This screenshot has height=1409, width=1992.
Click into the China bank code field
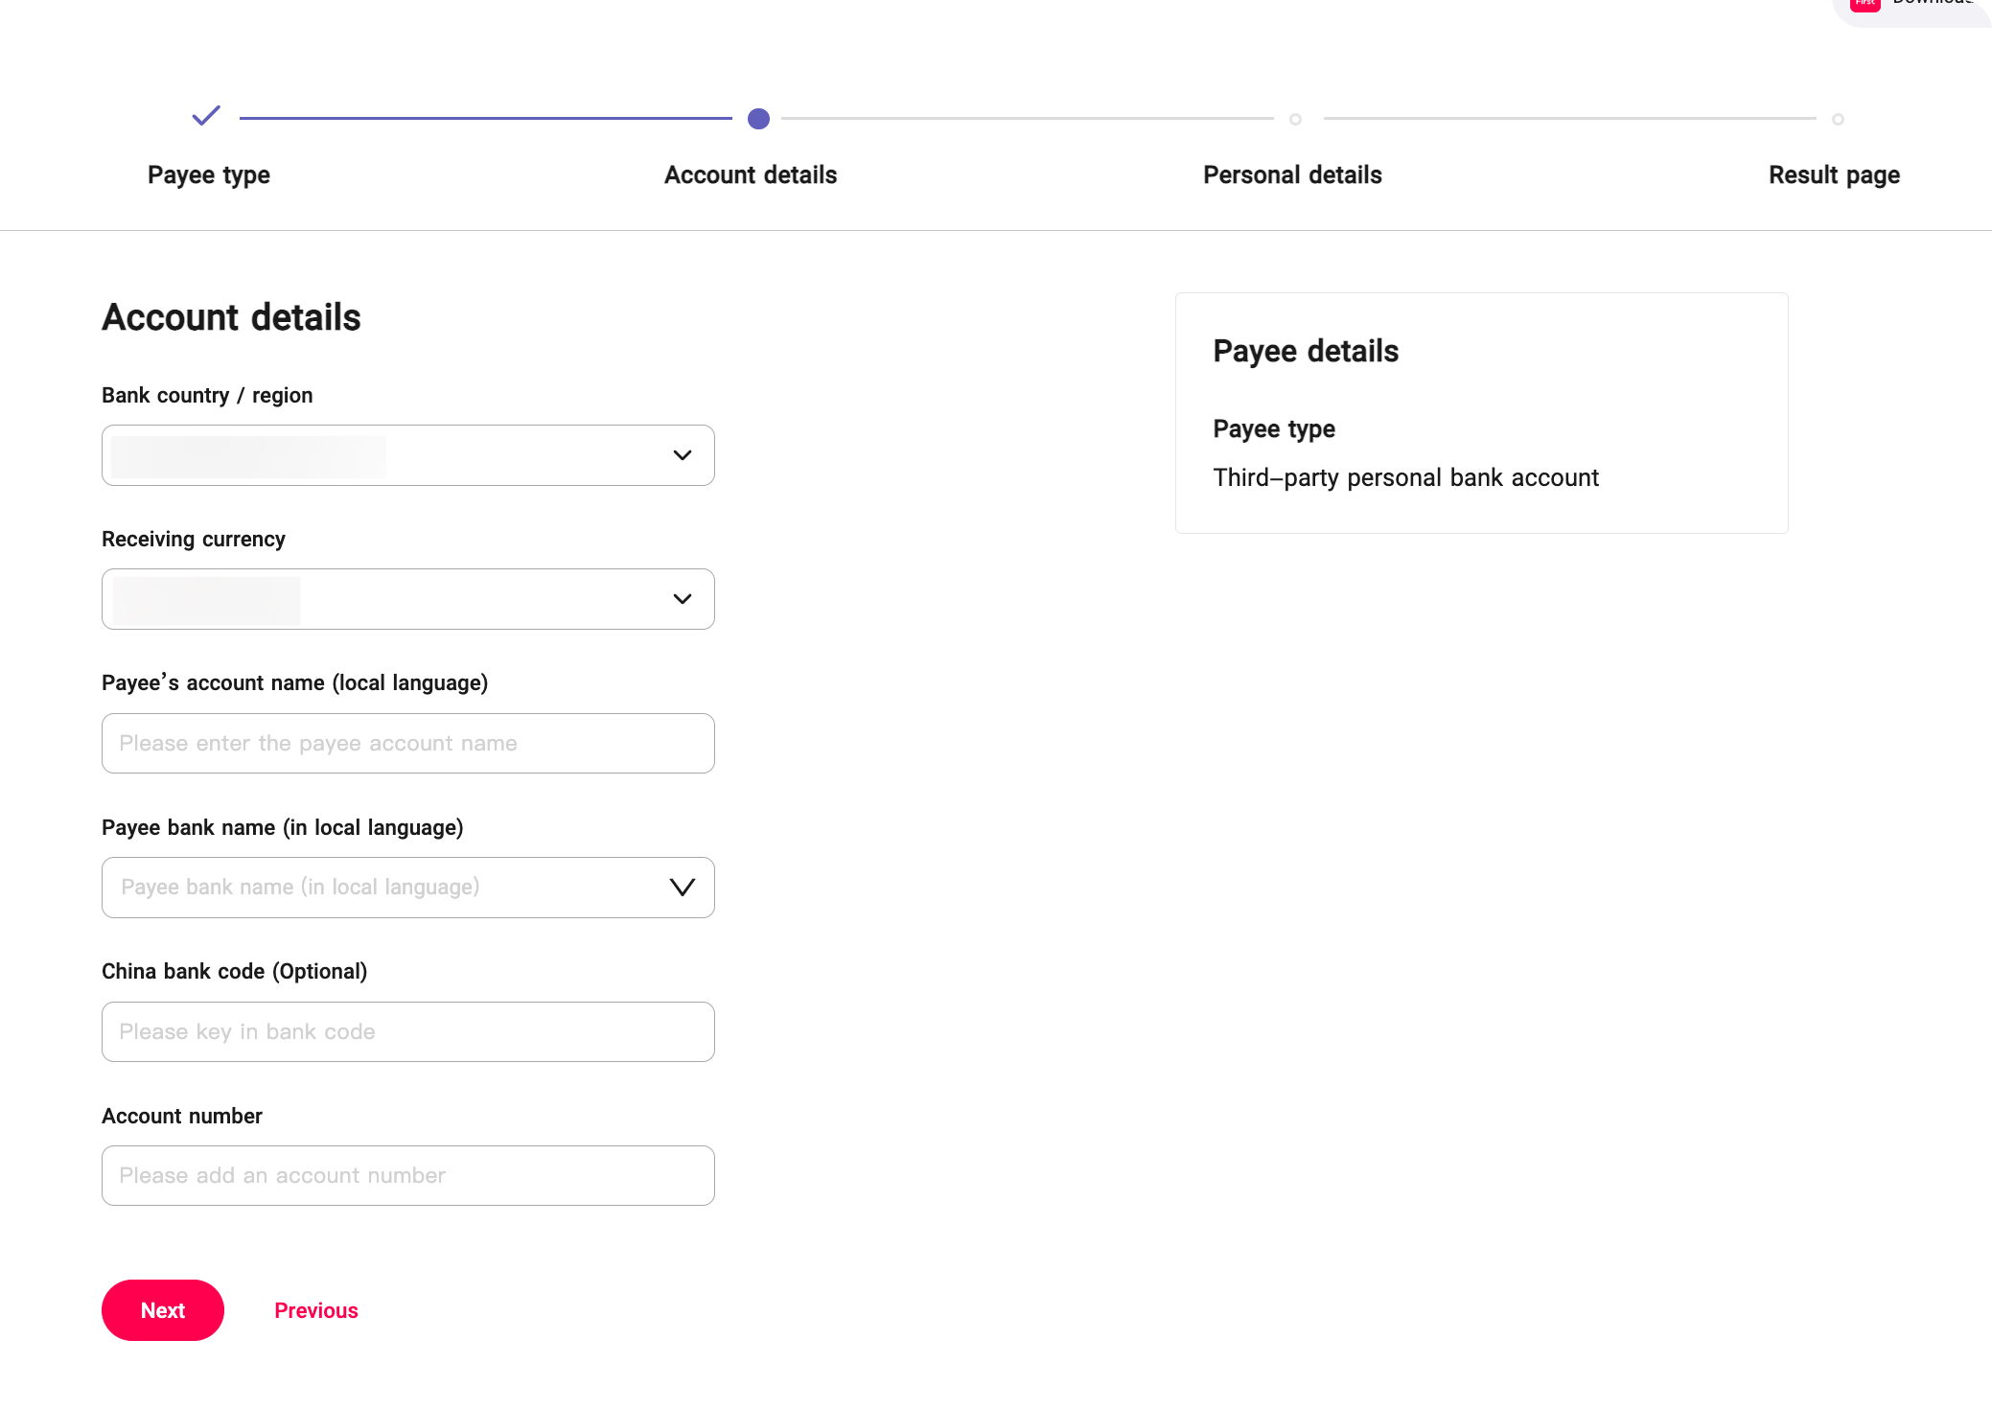click(x=407, y=1031)
